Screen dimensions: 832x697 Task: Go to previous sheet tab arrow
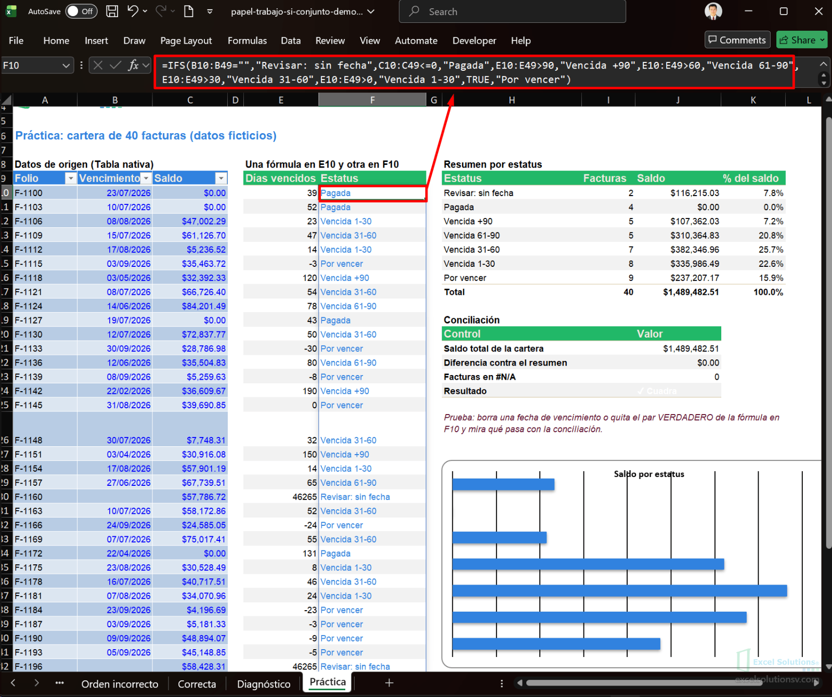point(14,682)
